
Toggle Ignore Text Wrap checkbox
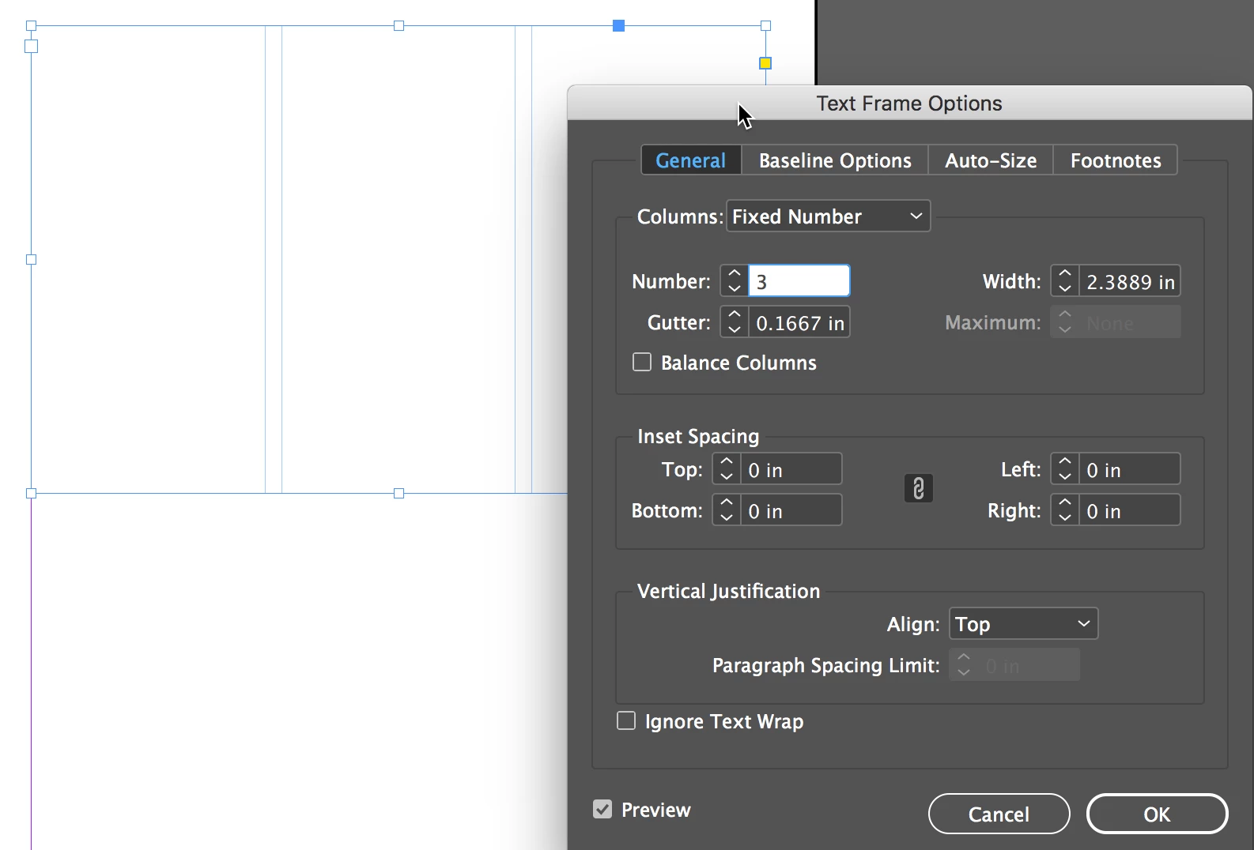click(626, 720)
